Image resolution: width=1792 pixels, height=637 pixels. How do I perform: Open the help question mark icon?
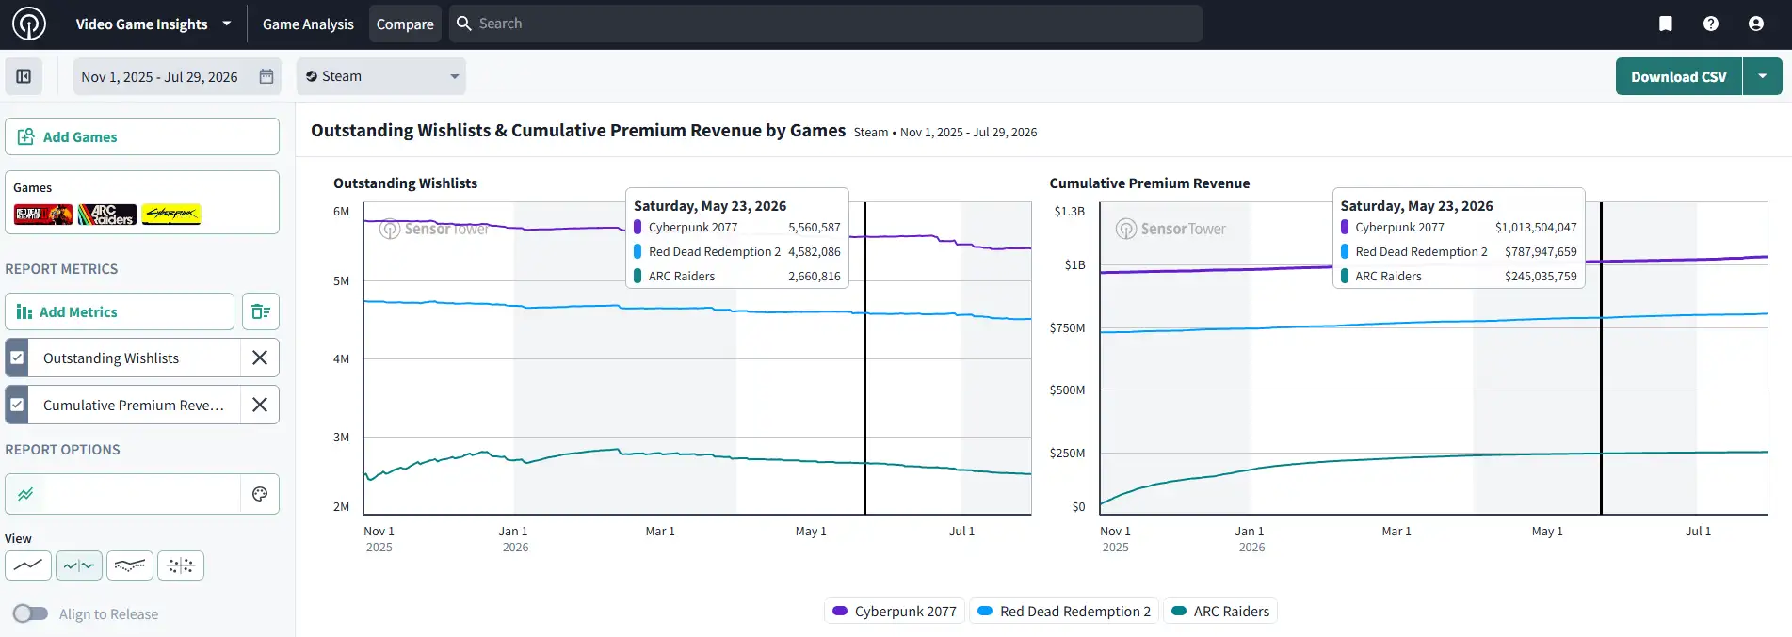(1711, 24)
